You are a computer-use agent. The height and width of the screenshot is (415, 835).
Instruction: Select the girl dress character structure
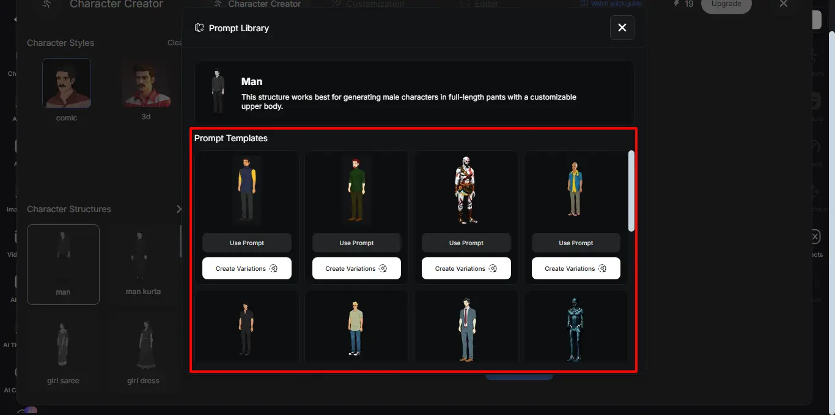tap(143, 353)
